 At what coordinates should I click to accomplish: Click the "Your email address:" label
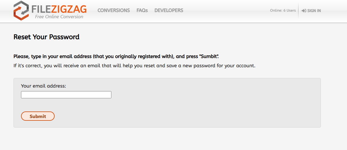click(44, 86)
